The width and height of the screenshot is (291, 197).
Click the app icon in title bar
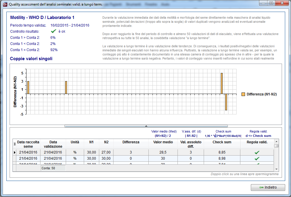(5, 4)
